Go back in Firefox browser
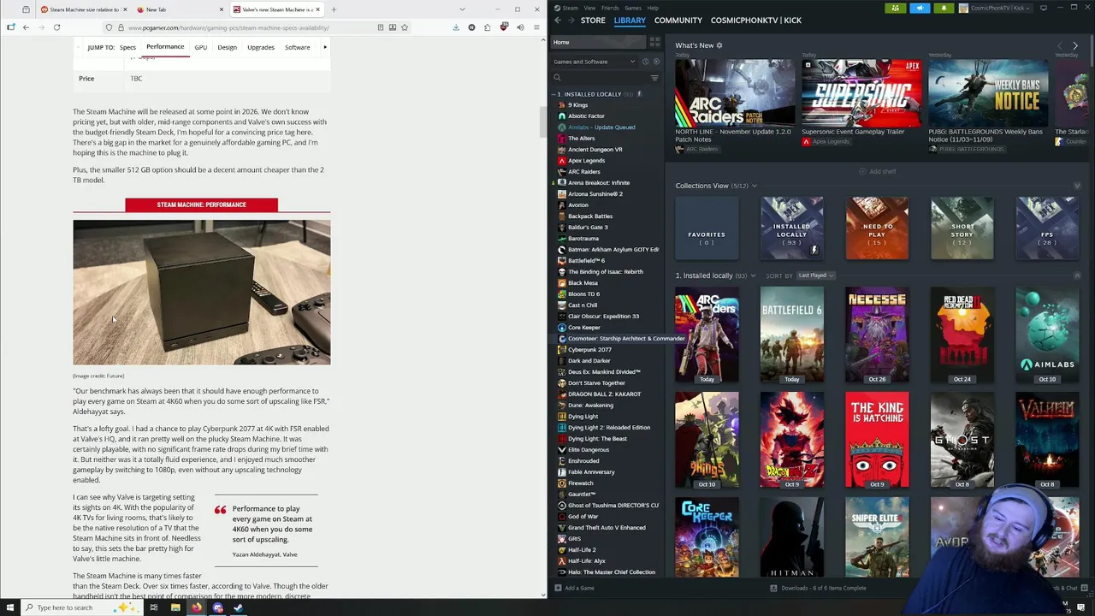1095x616 pixels. [26, 27]
